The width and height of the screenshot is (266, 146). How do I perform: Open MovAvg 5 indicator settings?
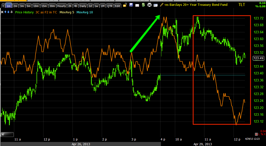(x=67, y=12)
